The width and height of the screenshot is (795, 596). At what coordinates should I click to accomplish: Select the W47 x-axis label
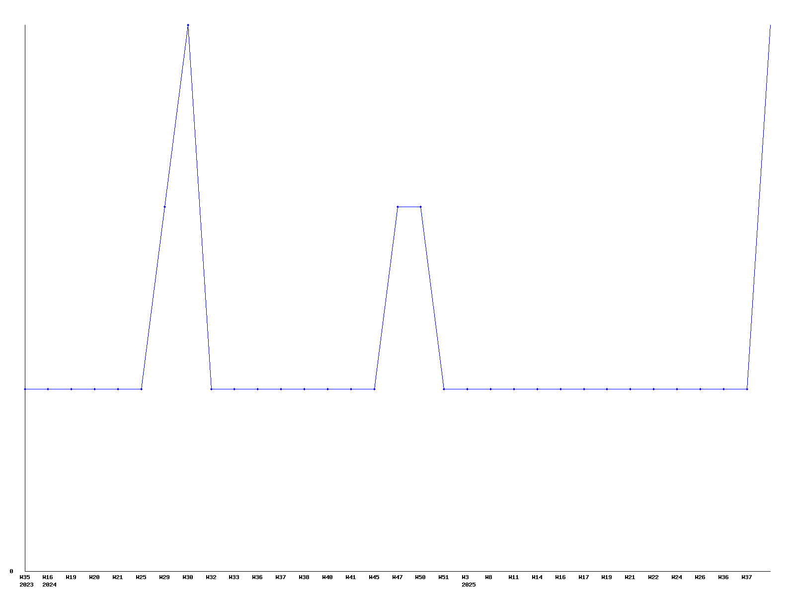[x=397, y=577]
